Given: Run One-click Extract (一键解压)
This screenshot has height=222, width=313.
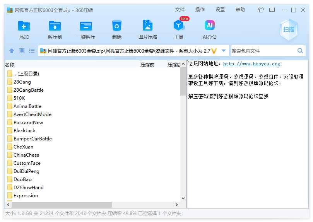Looking at the screenshot, I should [86, 26].
